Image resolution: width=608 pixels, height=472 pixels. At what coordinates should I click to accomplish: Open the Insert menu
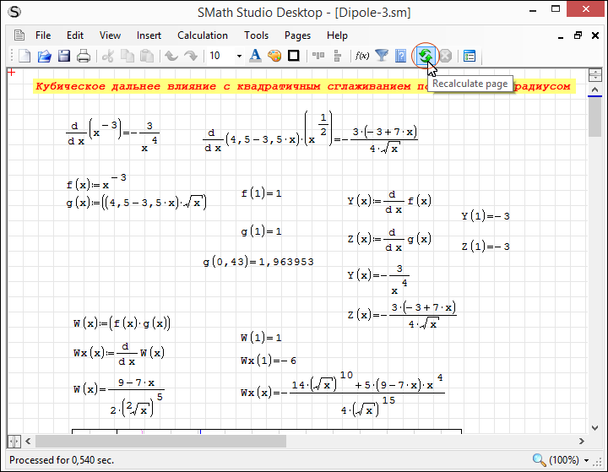click(149, 35)
